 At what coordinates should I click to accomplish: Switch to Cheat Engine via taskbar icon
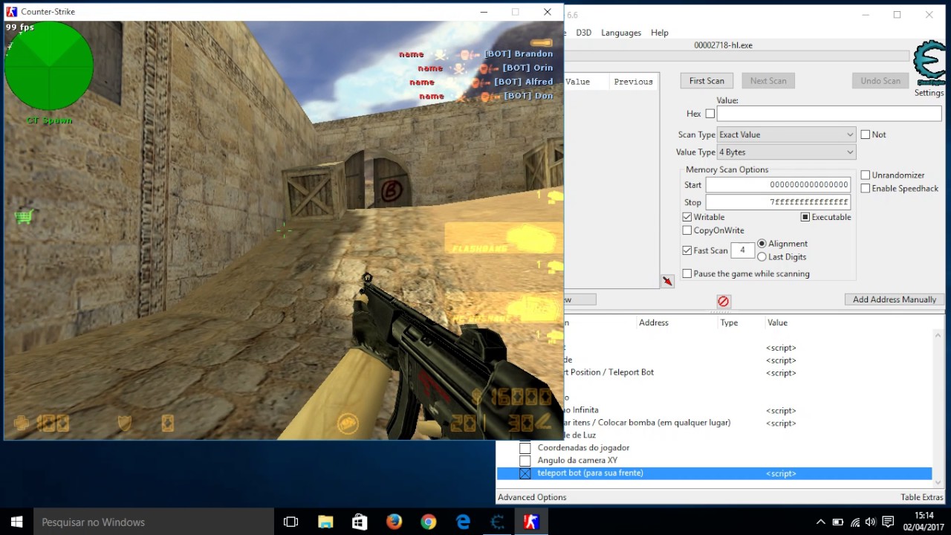[497, 522]
